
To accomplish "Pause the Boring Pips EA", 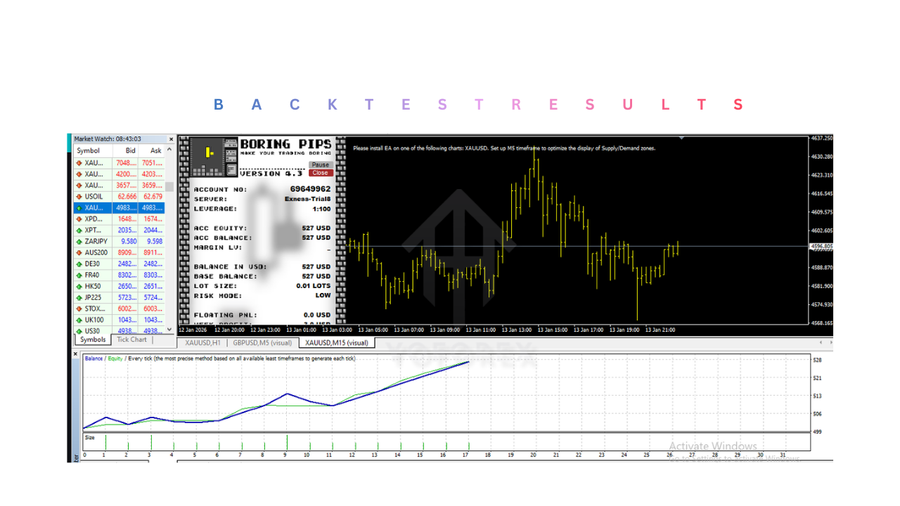I will [320, 164].
